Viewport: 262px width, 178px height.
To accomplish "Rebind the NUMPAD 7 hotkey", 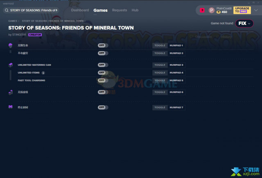I will tap(176, 107).
